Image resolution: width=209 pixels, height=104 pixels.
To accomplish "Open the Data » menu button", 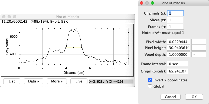I will (34, 81).
